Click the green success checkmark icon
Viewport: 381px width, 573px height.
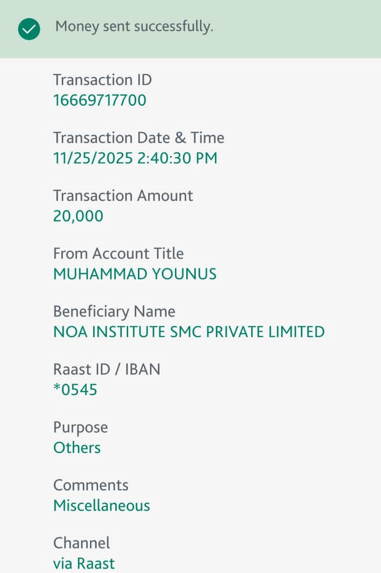[x=29, y=30]
